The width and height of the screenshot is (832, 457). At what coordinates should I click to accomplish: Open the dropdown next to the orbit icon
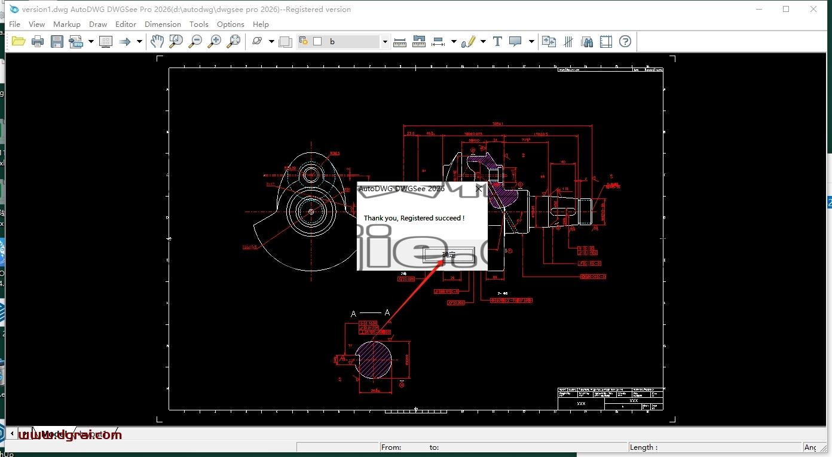[x=271, y=41]
